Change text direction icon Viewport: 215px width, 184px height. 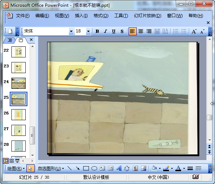click(x=165, y=31)
